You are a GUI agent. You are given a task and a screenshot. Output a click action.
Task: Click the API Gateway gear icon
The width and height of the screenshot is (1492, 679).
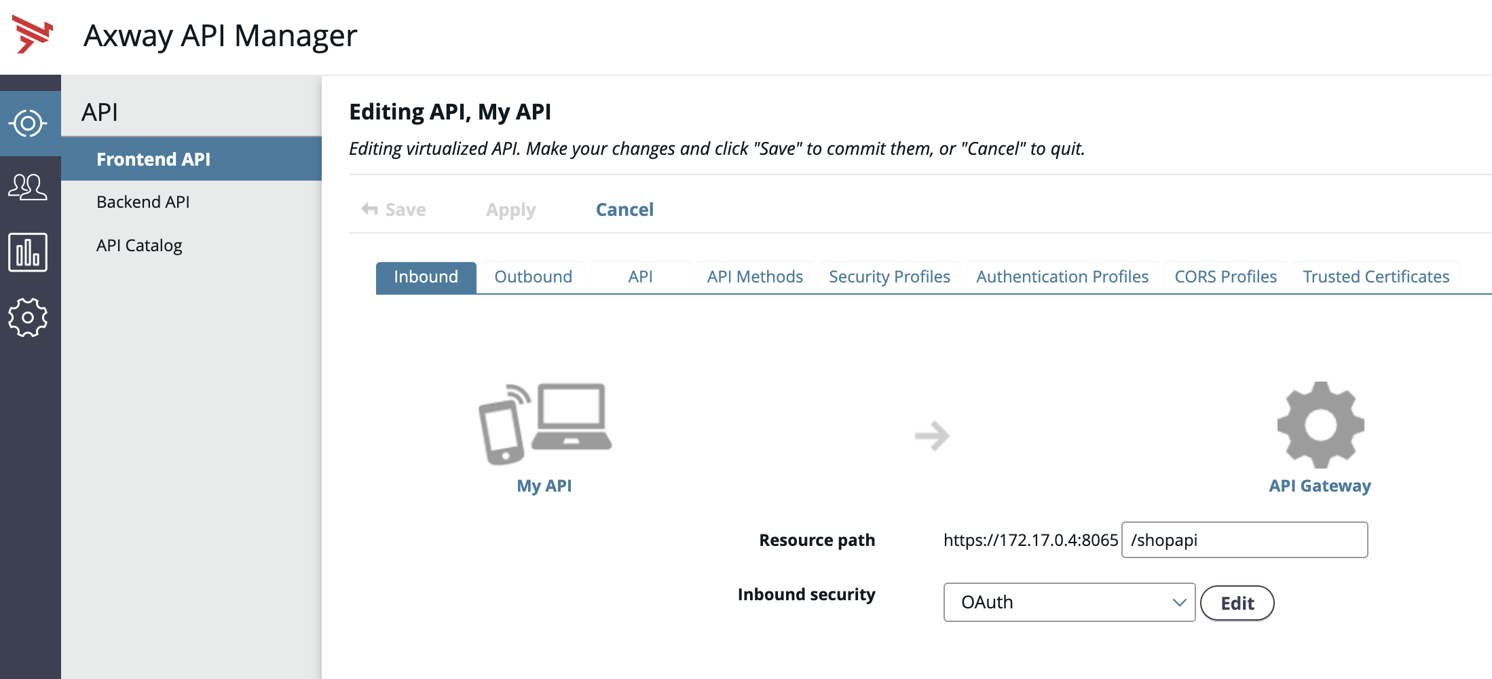coord(1320,425)
